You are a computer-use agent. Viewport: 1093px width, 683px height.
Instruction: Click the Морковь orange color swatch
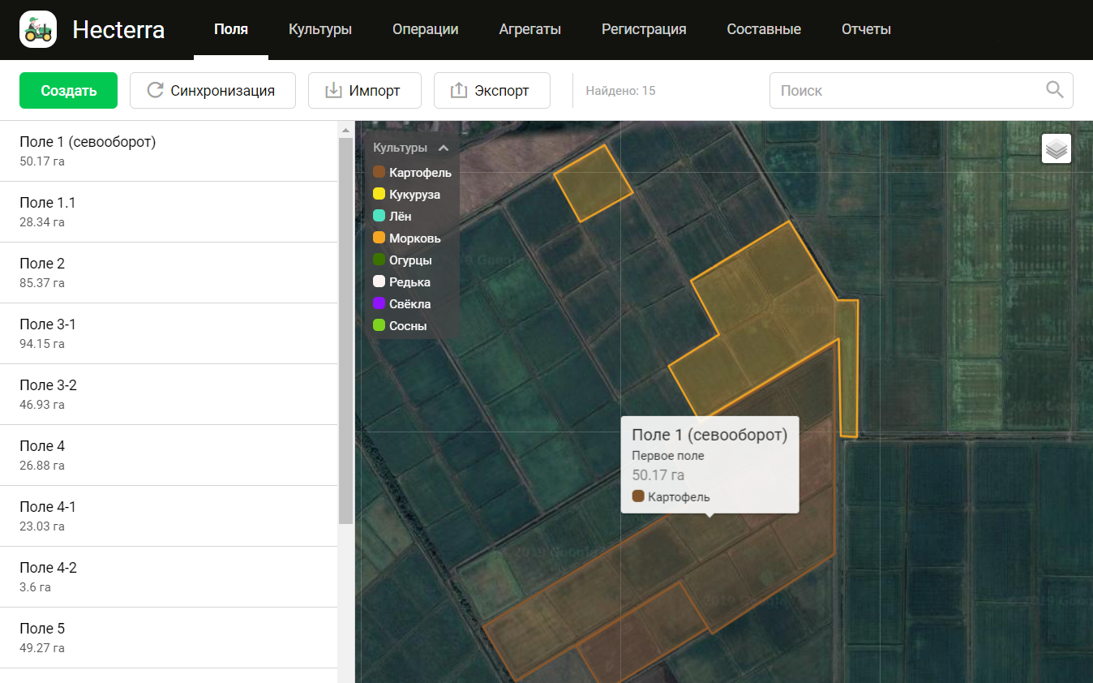point(379,238)
